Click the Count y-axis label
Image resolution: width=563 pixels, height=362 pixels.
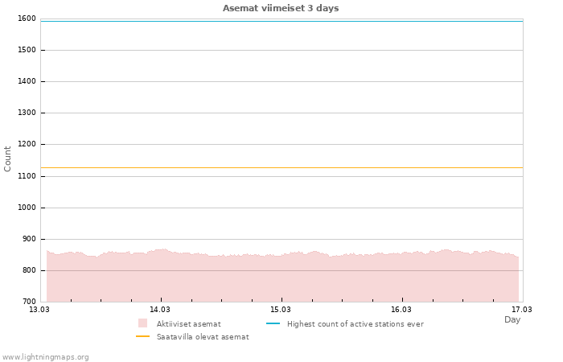(x=8, y=158)
